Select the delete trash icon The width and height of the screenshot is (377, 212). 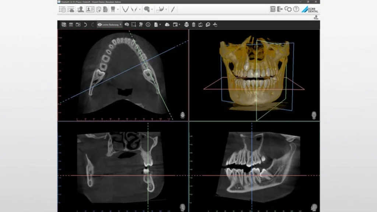coord(193,25)
